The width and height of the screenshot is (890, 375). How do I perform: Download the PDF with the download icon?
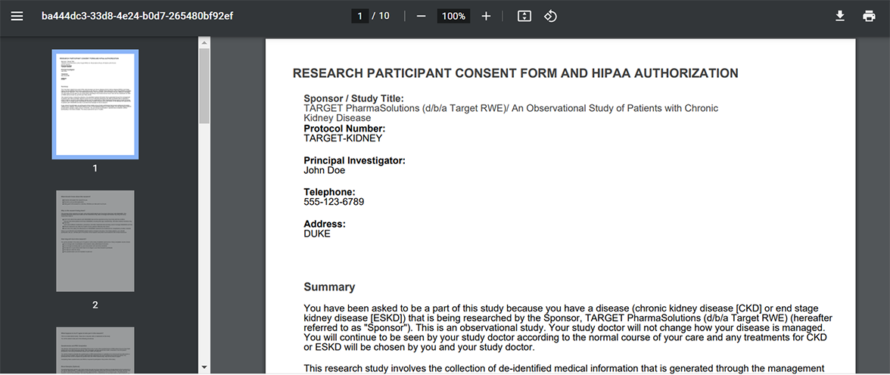(x=840, y=16)
